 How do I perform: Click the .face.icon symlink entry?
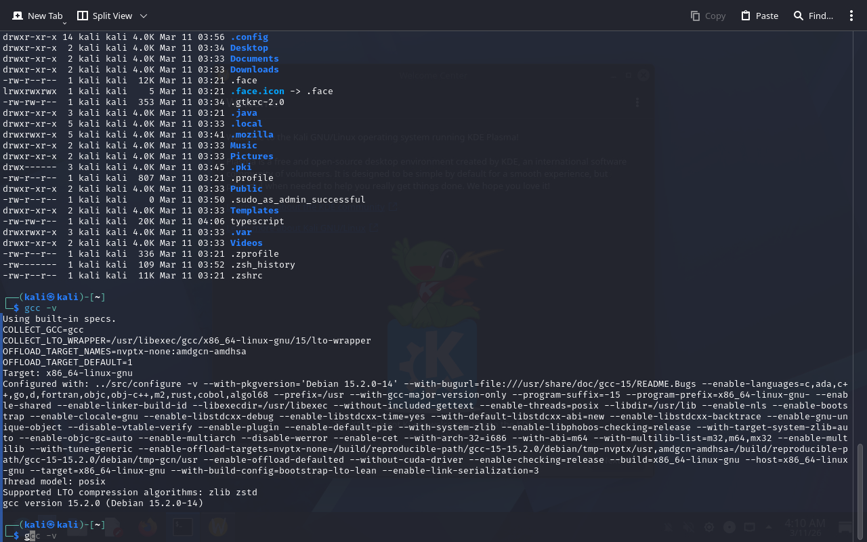coord(257,91)
